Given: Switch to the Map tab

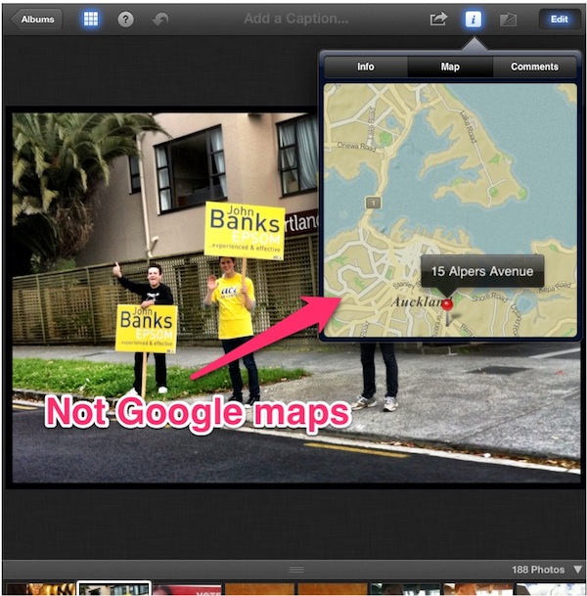Looking at the screenshot, I should point(450,67).
